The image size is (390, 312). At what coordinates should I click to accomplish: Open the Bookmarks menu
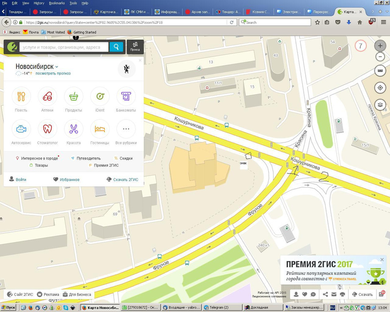[56, 3]
